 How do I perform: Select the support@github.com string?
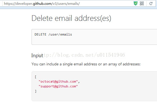point(58,86)
